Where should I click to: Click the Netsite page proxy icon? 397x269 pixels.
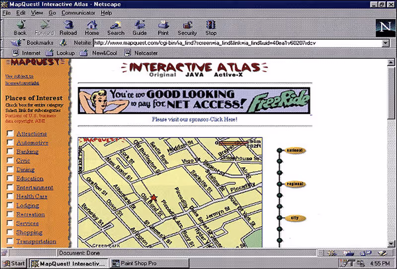(64, 43)
